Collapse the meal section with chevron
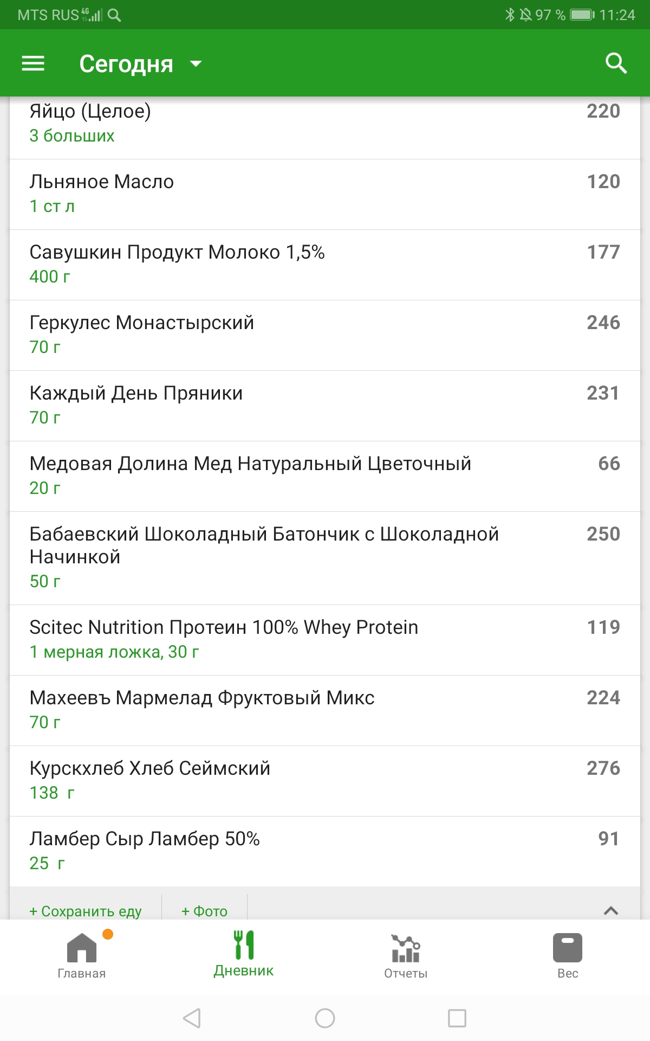 click(610, 910)
